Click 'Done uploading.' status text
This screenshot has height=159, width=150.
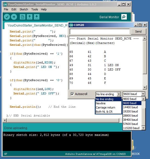[16, 128]
